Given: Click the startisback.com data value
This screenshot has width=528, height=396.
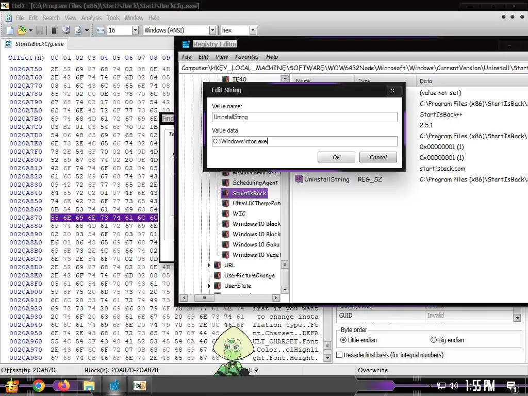Looking at the screenshot, I should tap(442, 169).
